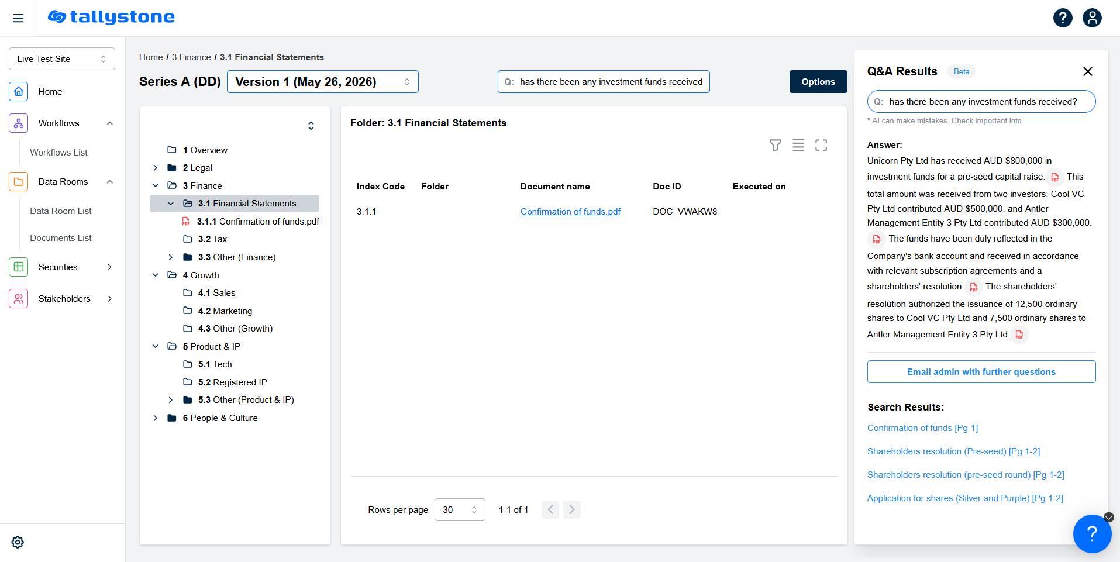The image size is (1120, 562).
Task: Open the Live Test Site selector
Action: tap(62, 59)
